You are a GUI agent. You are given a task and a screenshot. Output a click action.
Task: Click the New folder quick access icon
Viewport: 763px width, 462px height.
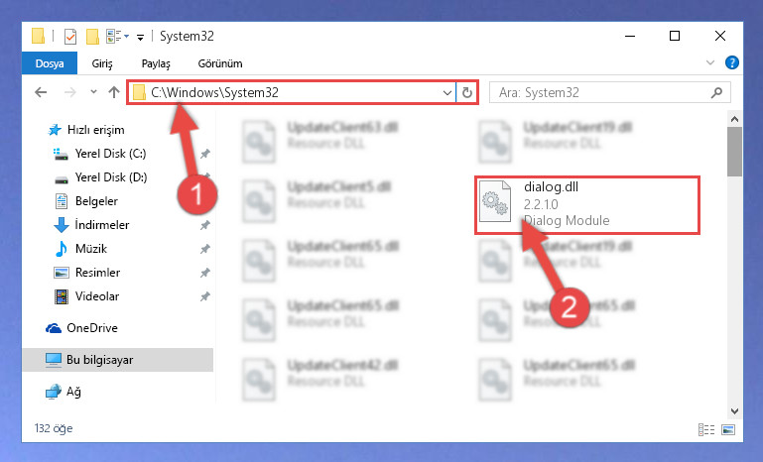92,37
